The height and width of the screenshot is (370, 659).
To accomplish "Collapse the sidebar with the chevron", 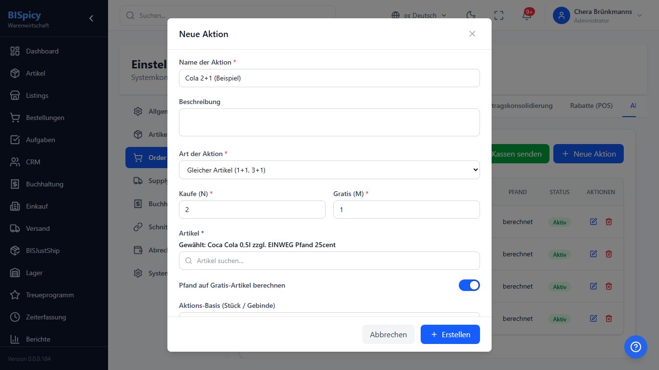I will [x=91, y=18].
